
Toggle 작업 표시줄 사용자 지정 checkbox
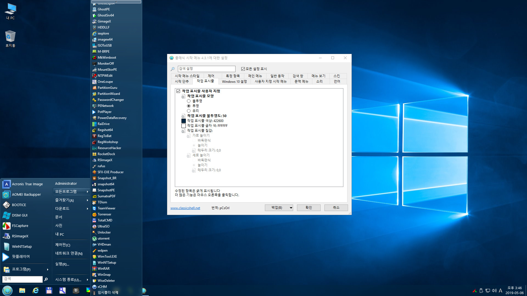(x=178, y=91)
